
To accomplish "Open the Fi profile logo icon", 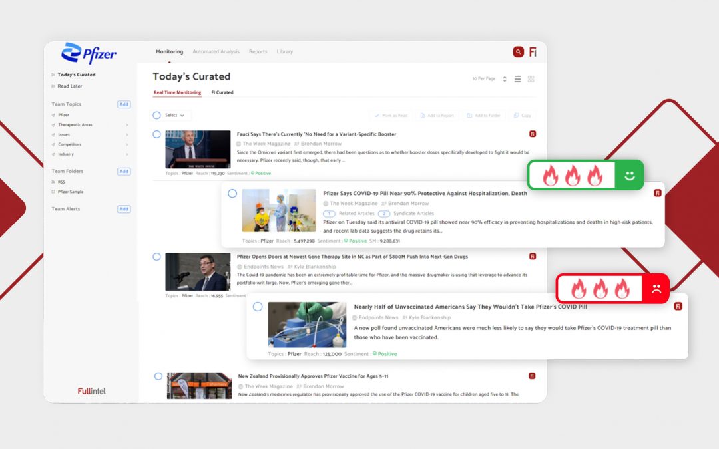I will [x=533, y=52].
